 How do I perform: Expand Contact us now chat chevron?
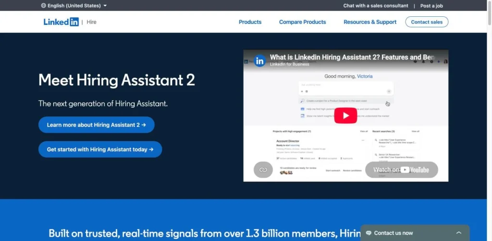click(x=459, y=233)
